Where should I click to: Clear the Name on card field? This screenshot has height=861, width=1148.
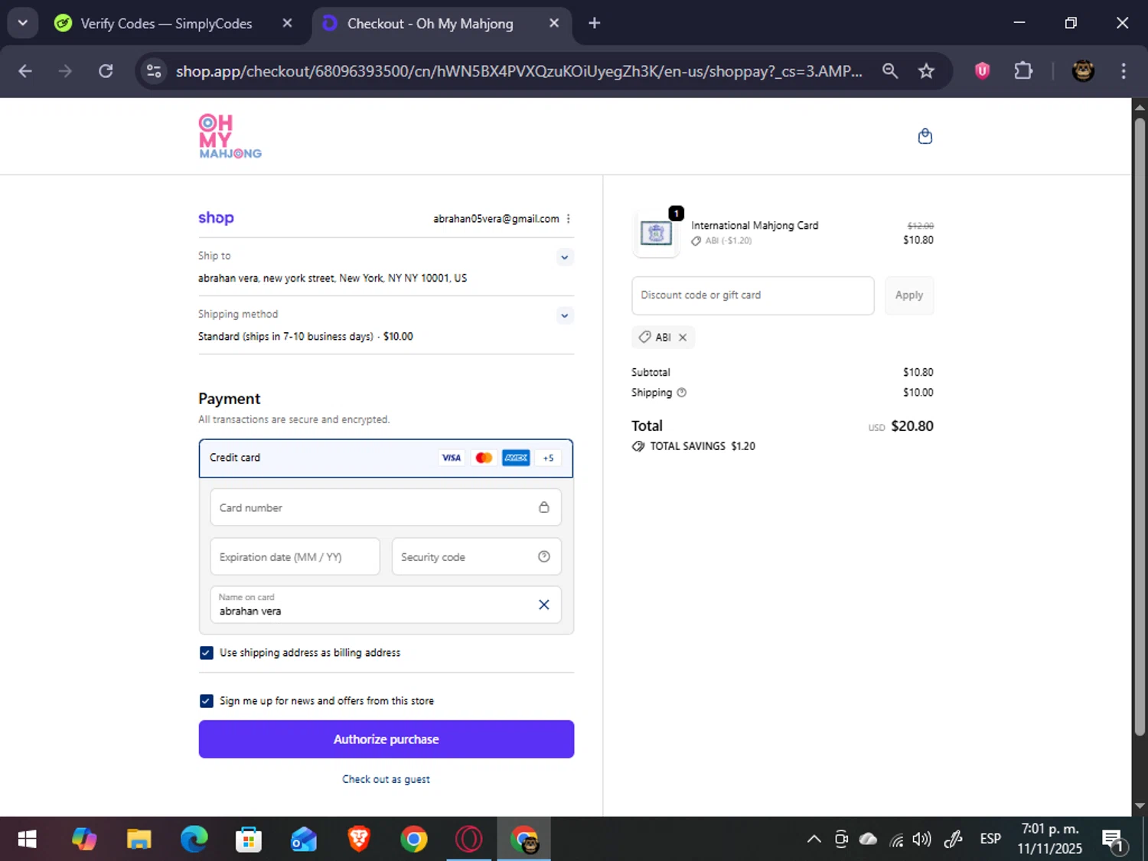(543, 605)
